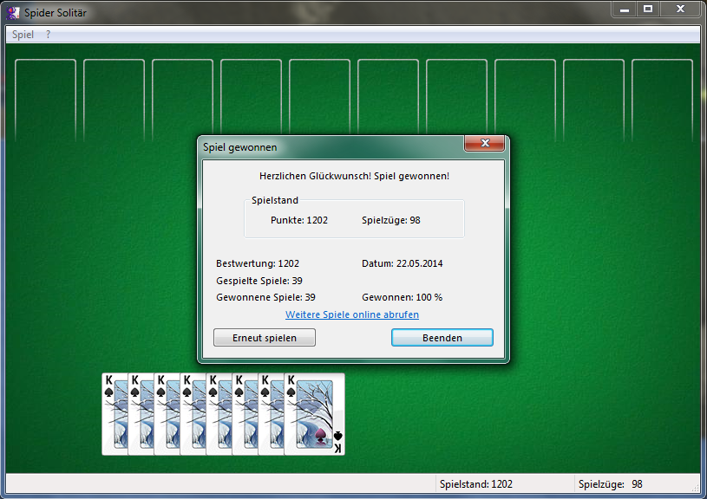Follow the Weitere Spiele online abrufen link

click(352, 314)
